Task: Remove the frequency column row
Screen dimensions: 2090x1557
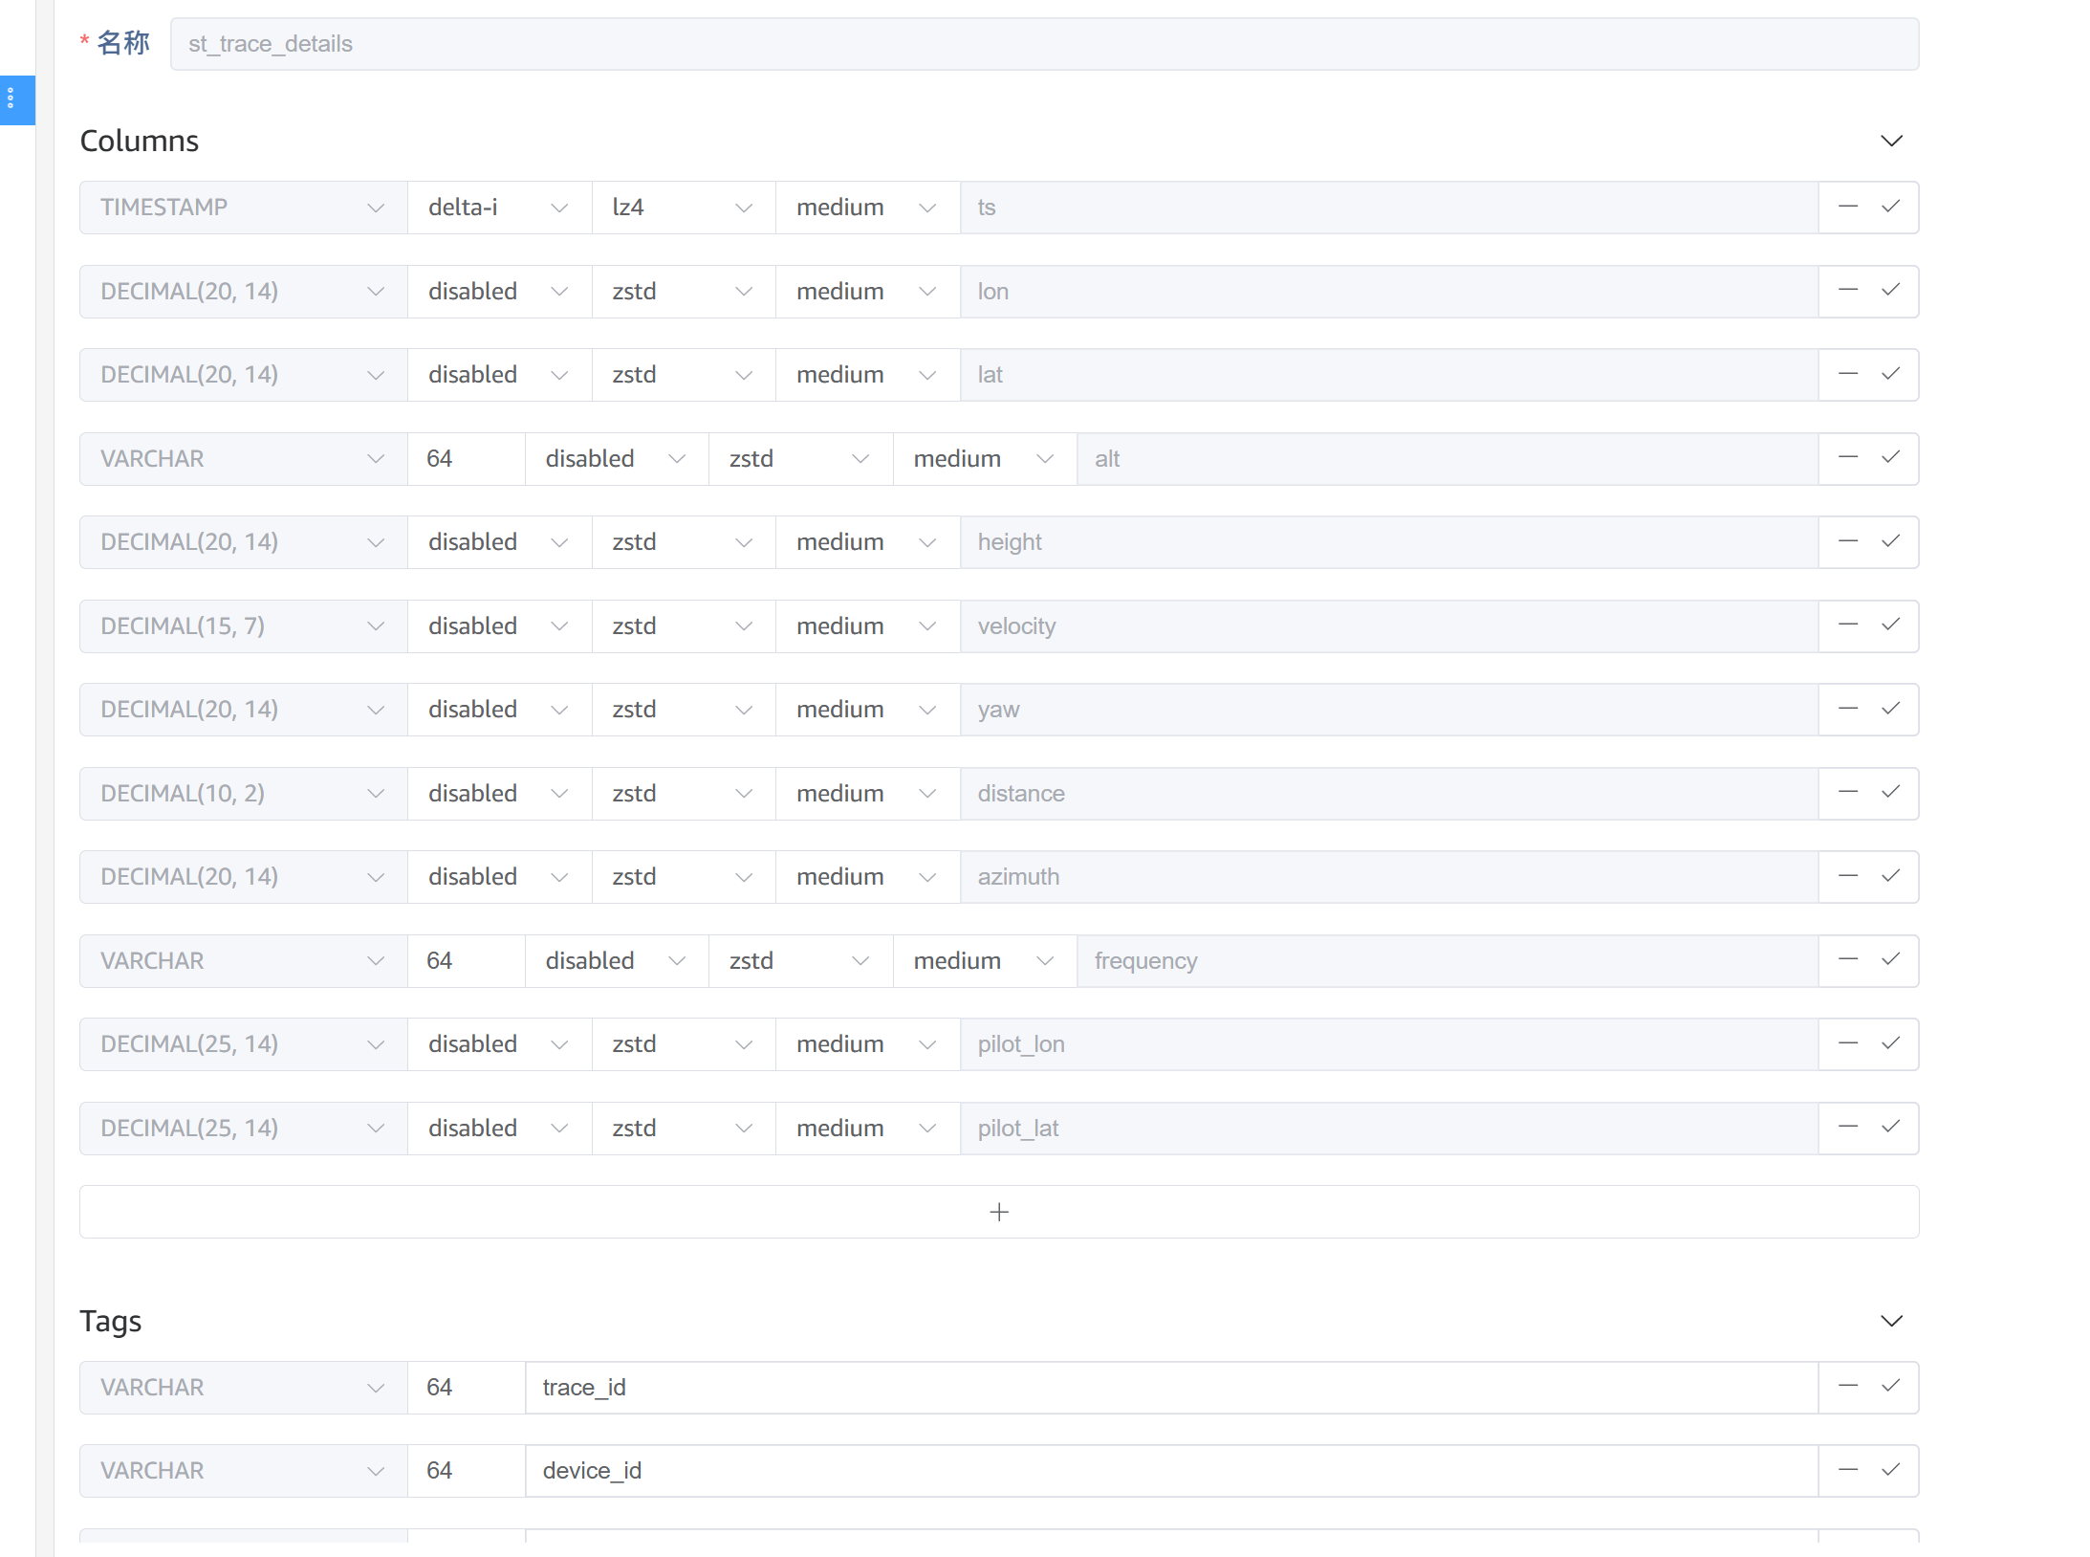Action: (1847, 960)
